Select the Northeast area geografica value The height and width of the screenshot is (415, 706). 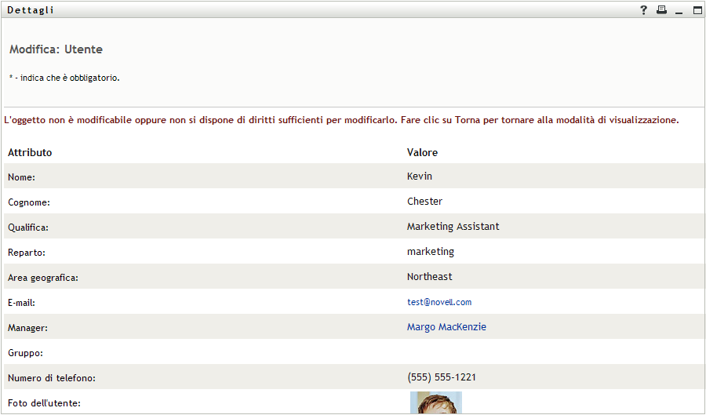[429, 277]
